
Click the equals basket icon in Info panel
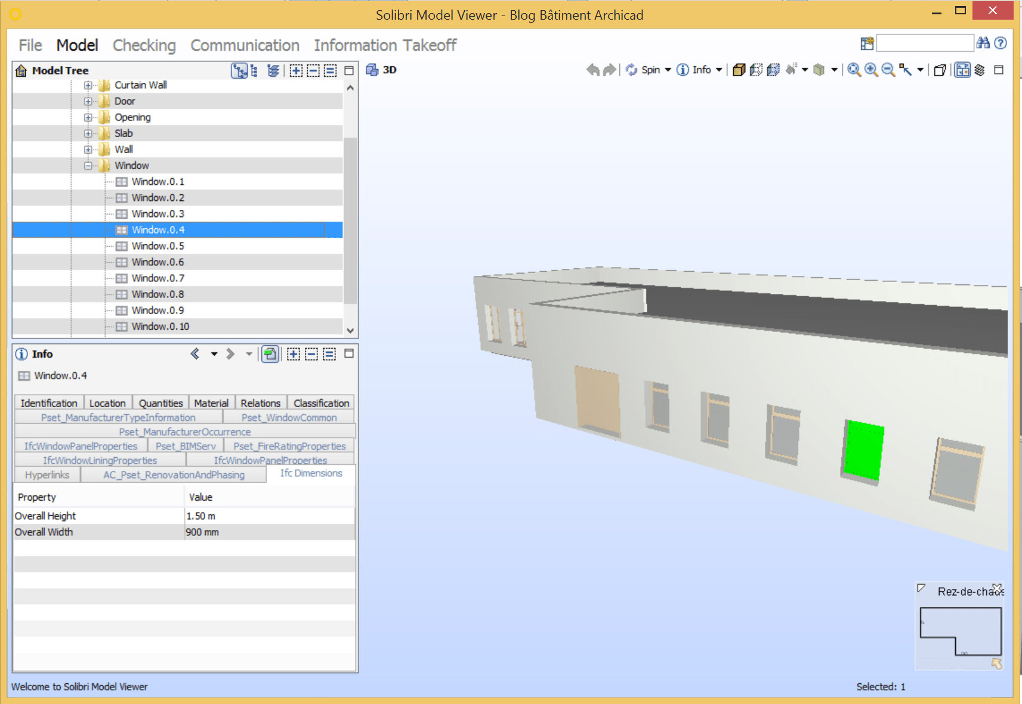click(329, 354)
